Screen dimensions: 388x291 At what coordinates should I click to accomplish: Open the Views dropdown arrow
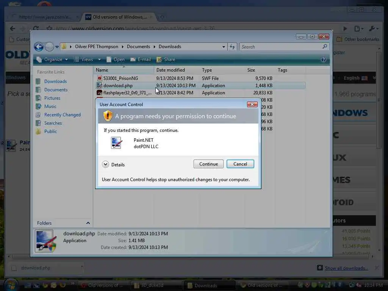pyautogui.click(x=99, y=59)
